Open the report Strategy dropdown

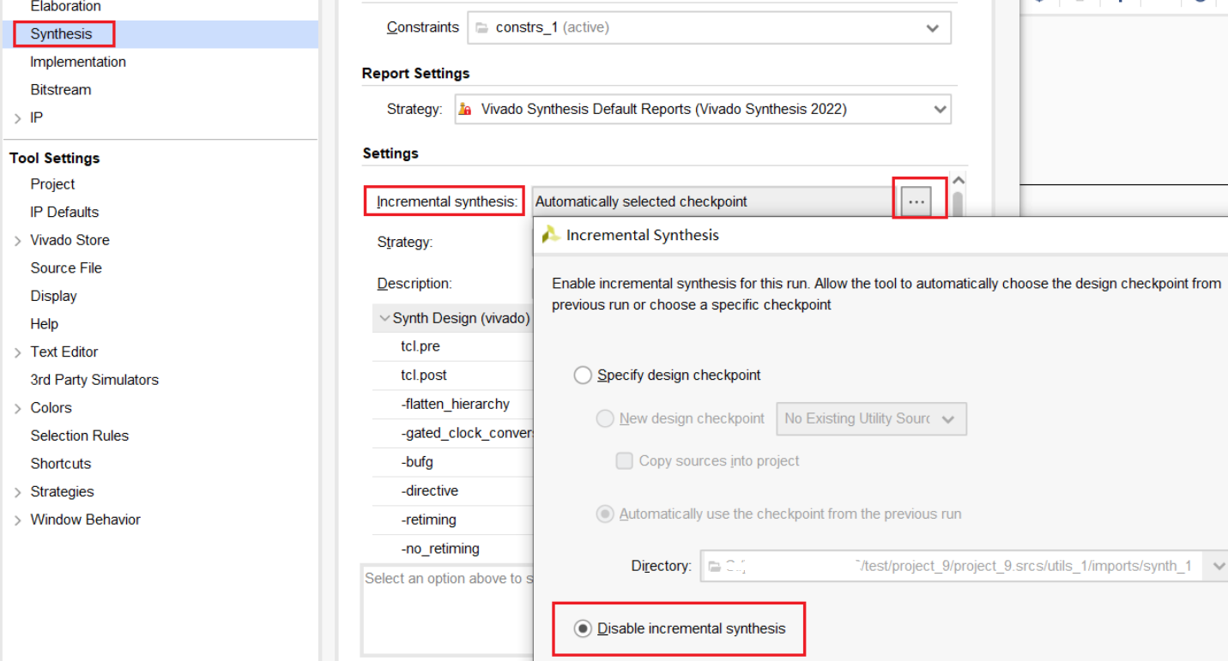coord(940,109)
